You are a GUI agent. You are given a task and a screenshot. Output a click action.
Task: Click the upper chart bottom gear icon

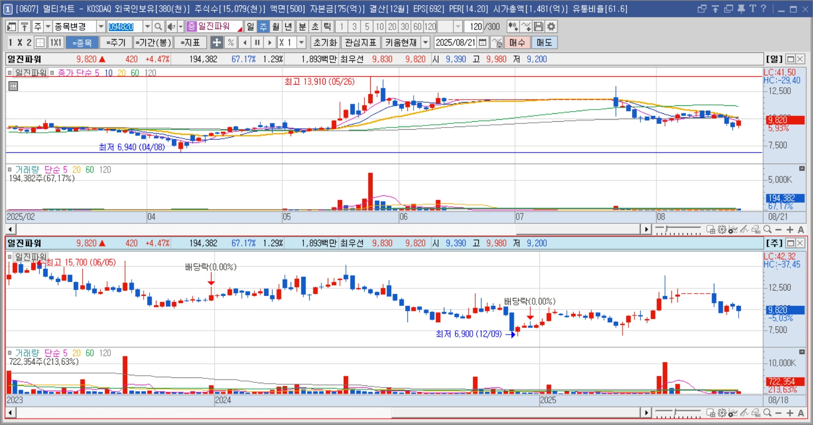click(722, 229)
